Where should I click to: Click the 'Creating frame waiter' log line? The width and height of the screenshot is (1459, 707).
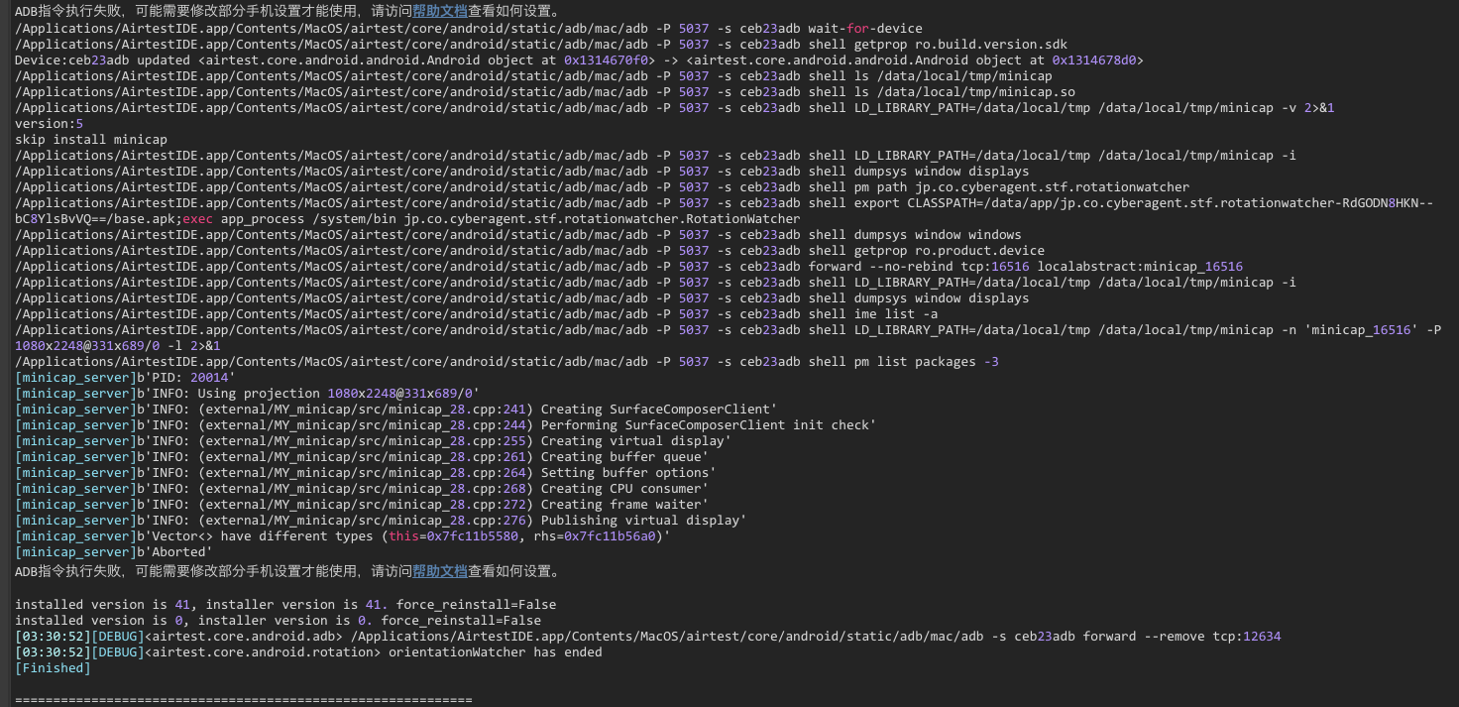click(x=362, y=505)
